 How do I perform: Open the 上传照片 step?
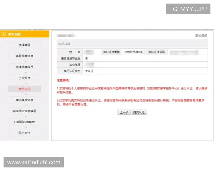[24, 78]
